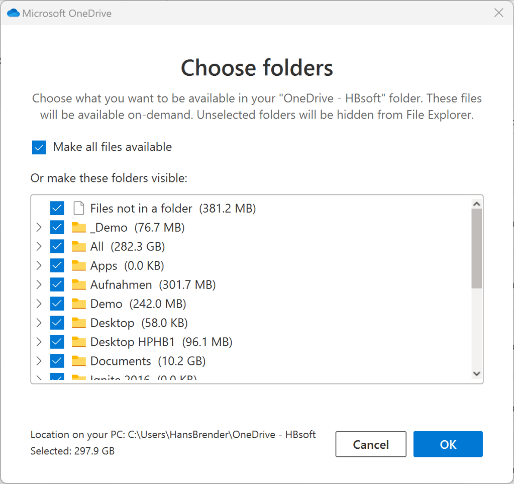Click the file icon for Files not in a folder

coord(78,208)
